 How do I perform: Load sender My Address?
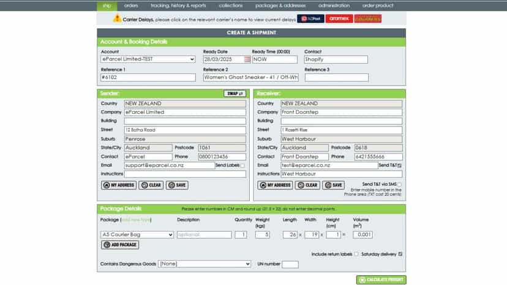click(x=119, y=185)
